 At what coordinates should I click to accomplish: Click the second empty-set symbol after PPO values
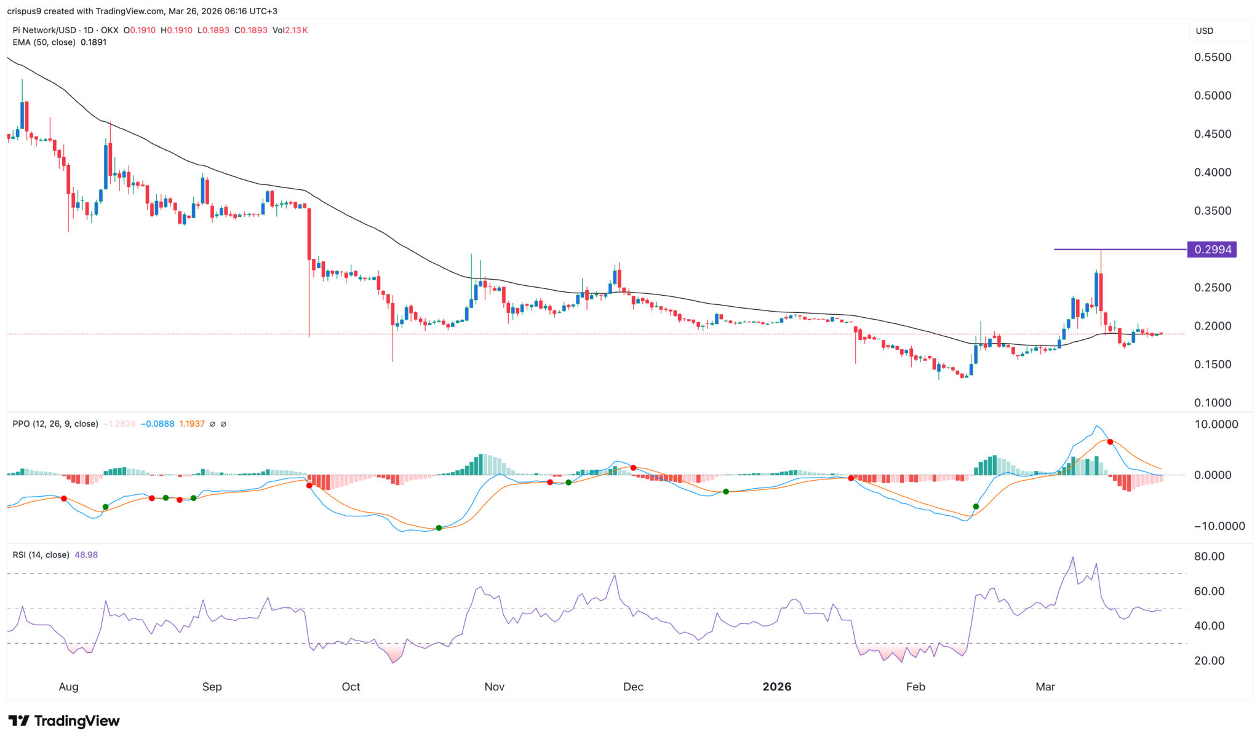(x=223, y=424)
